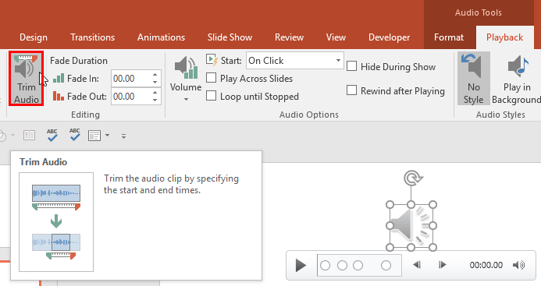
Task: Enable Play Across Slides checkbox
Action: click(x=211, y=78)
